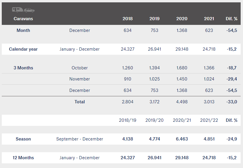The image size is (243, 168).
Task: Click December in the Month row
Action: [80, 30]
